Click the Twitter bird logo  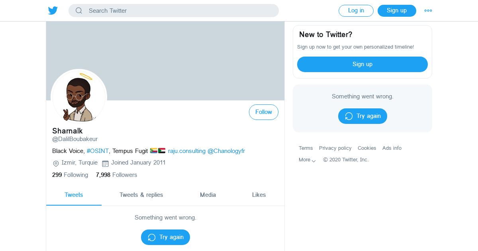pos(53,11)
